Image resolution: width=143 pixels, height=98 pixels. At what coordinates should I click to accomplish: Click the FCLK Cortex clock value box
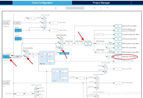(x=118, y=39)
